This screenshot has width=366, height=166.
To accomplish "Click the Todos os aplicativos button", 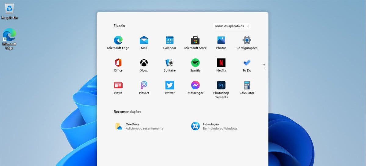I will click(232, 26).
